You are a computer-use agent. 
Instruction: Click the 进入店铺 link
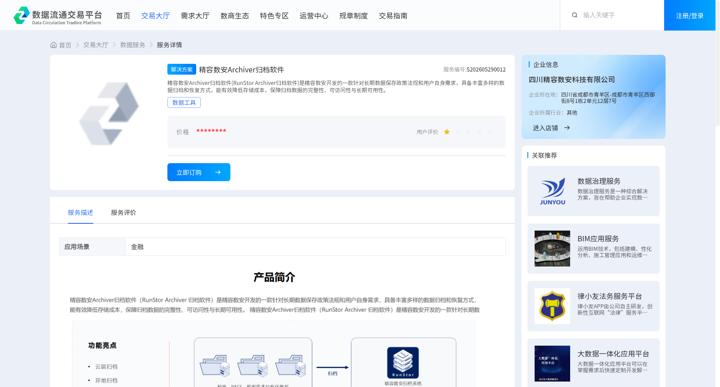click(x=545, y=128)
